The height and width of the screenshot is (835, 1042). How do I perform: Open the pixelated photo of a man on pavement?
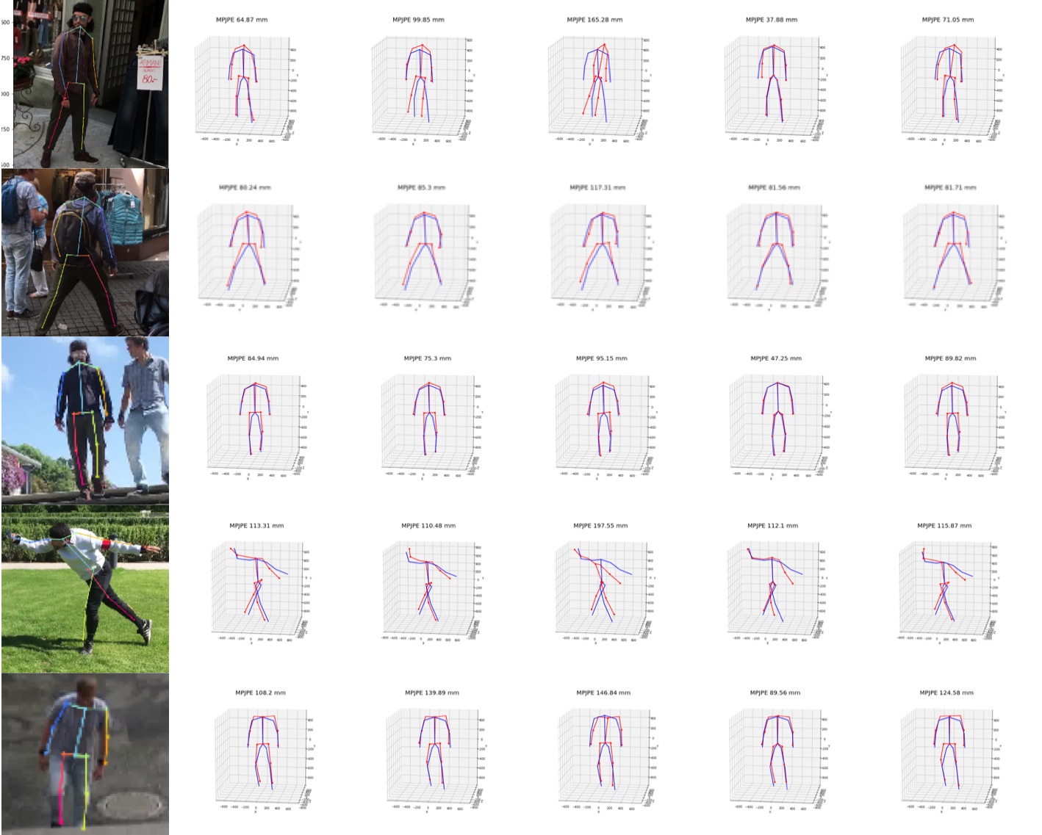85,755
